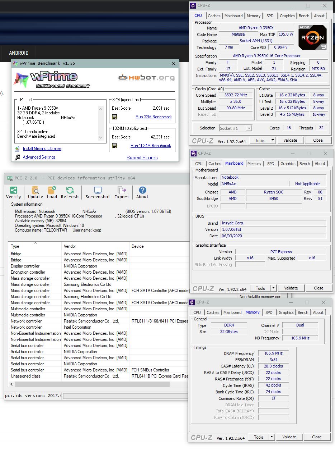Click Run 1024M Benchmark link
Image resolution: width=335 pixels, height=452 pixels.
click(151, 146)
